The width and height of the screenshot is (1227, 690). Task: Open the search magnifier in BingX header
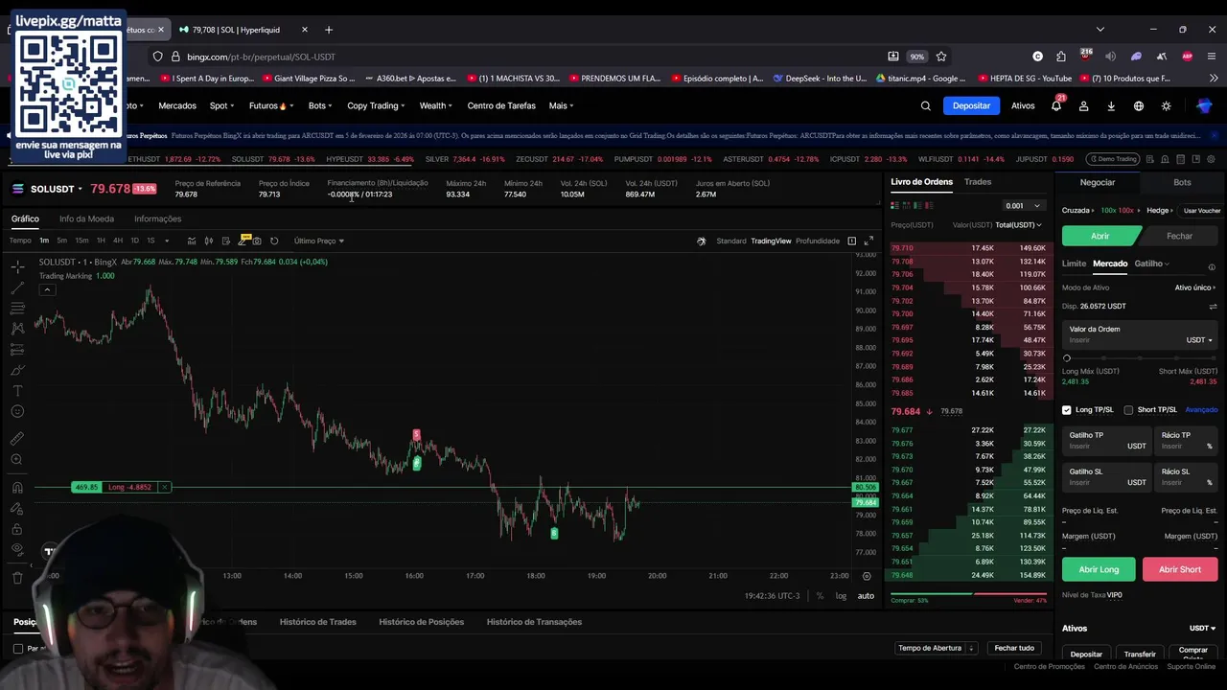click(925, 106)
